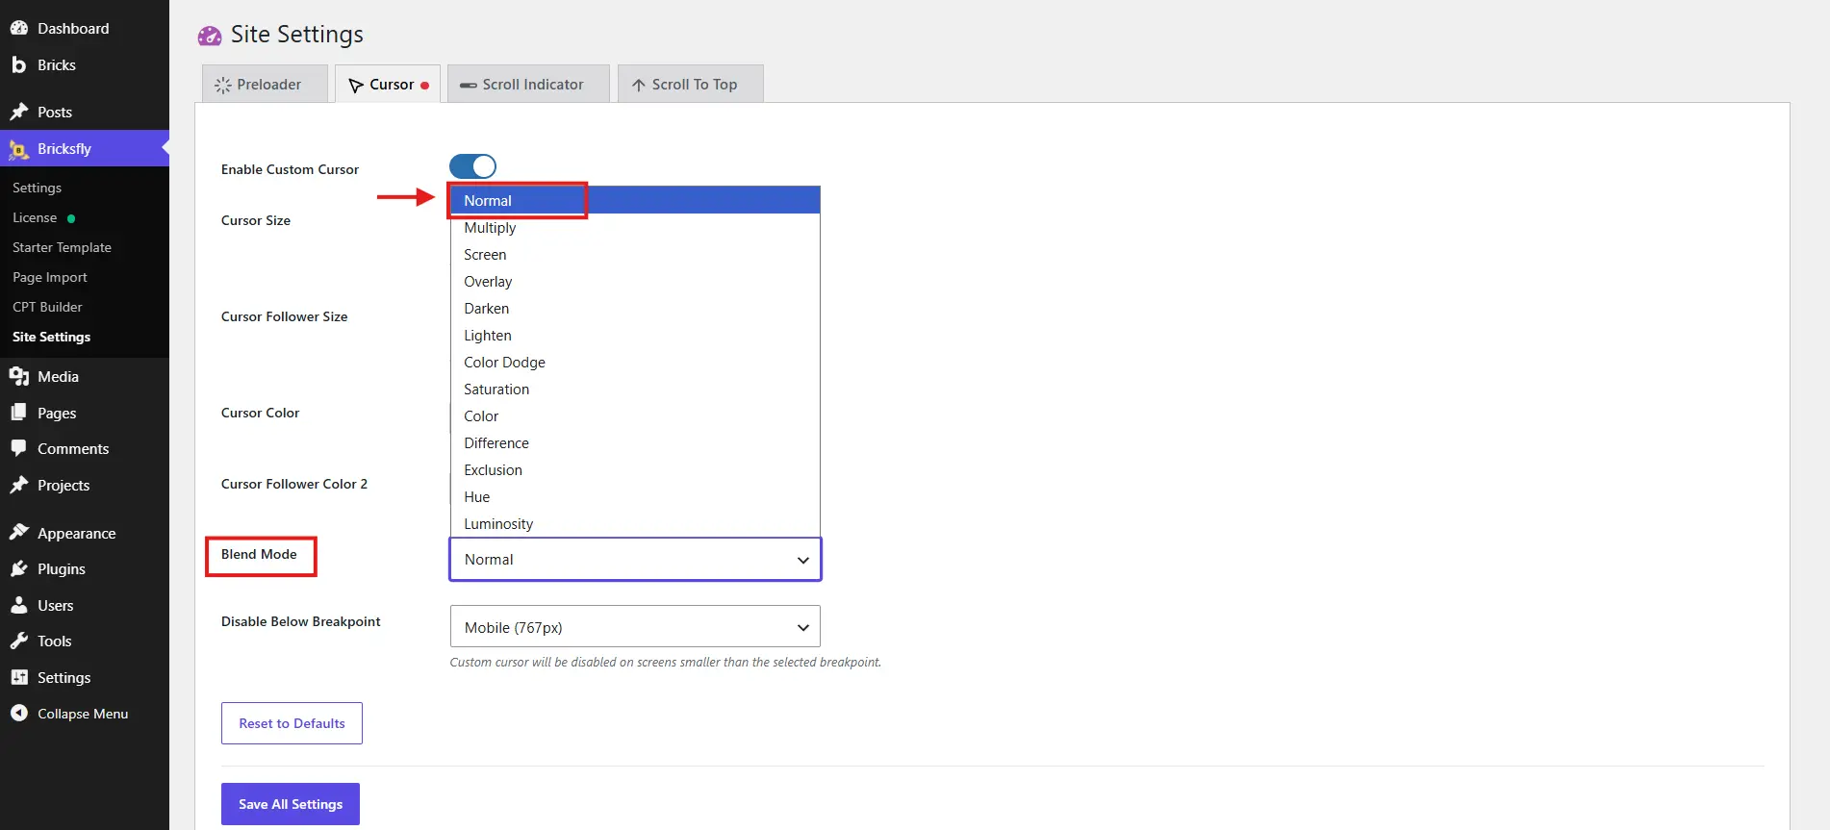
Task: Toggle the Enable Custom Cursor switch
Action: pos(472,166)
